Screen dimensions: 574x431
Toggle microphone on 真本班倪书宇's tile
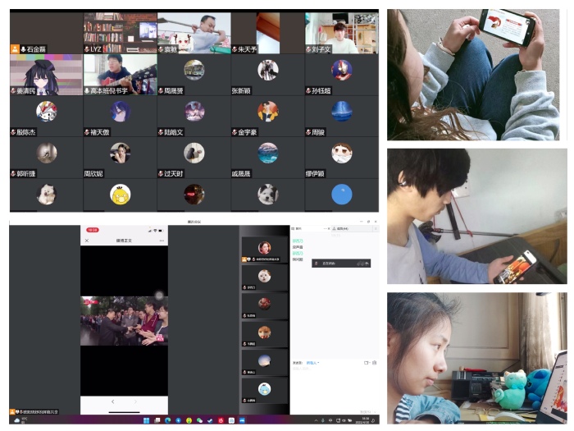click(87, 90)
